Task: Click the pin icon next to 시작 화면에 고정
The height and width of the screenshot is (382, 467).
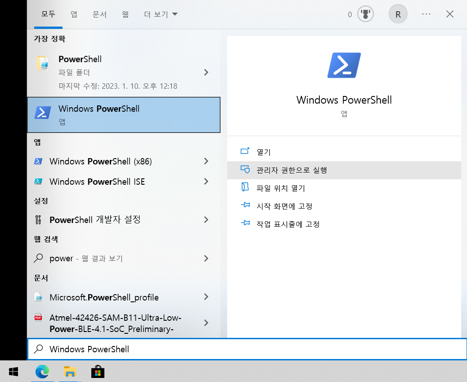Action: tap(245, 205)
